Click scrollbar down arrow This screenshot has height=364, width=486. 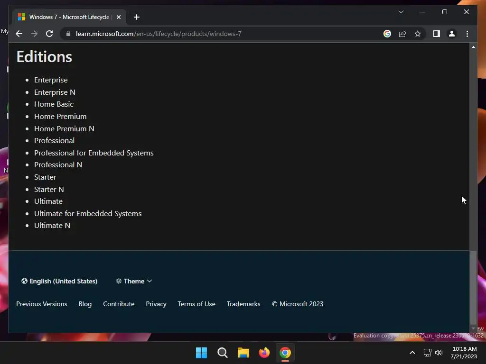(x=473, y=328)
